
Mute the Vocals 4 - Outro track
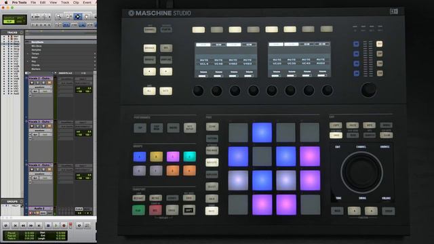click(x=50, y=169)
